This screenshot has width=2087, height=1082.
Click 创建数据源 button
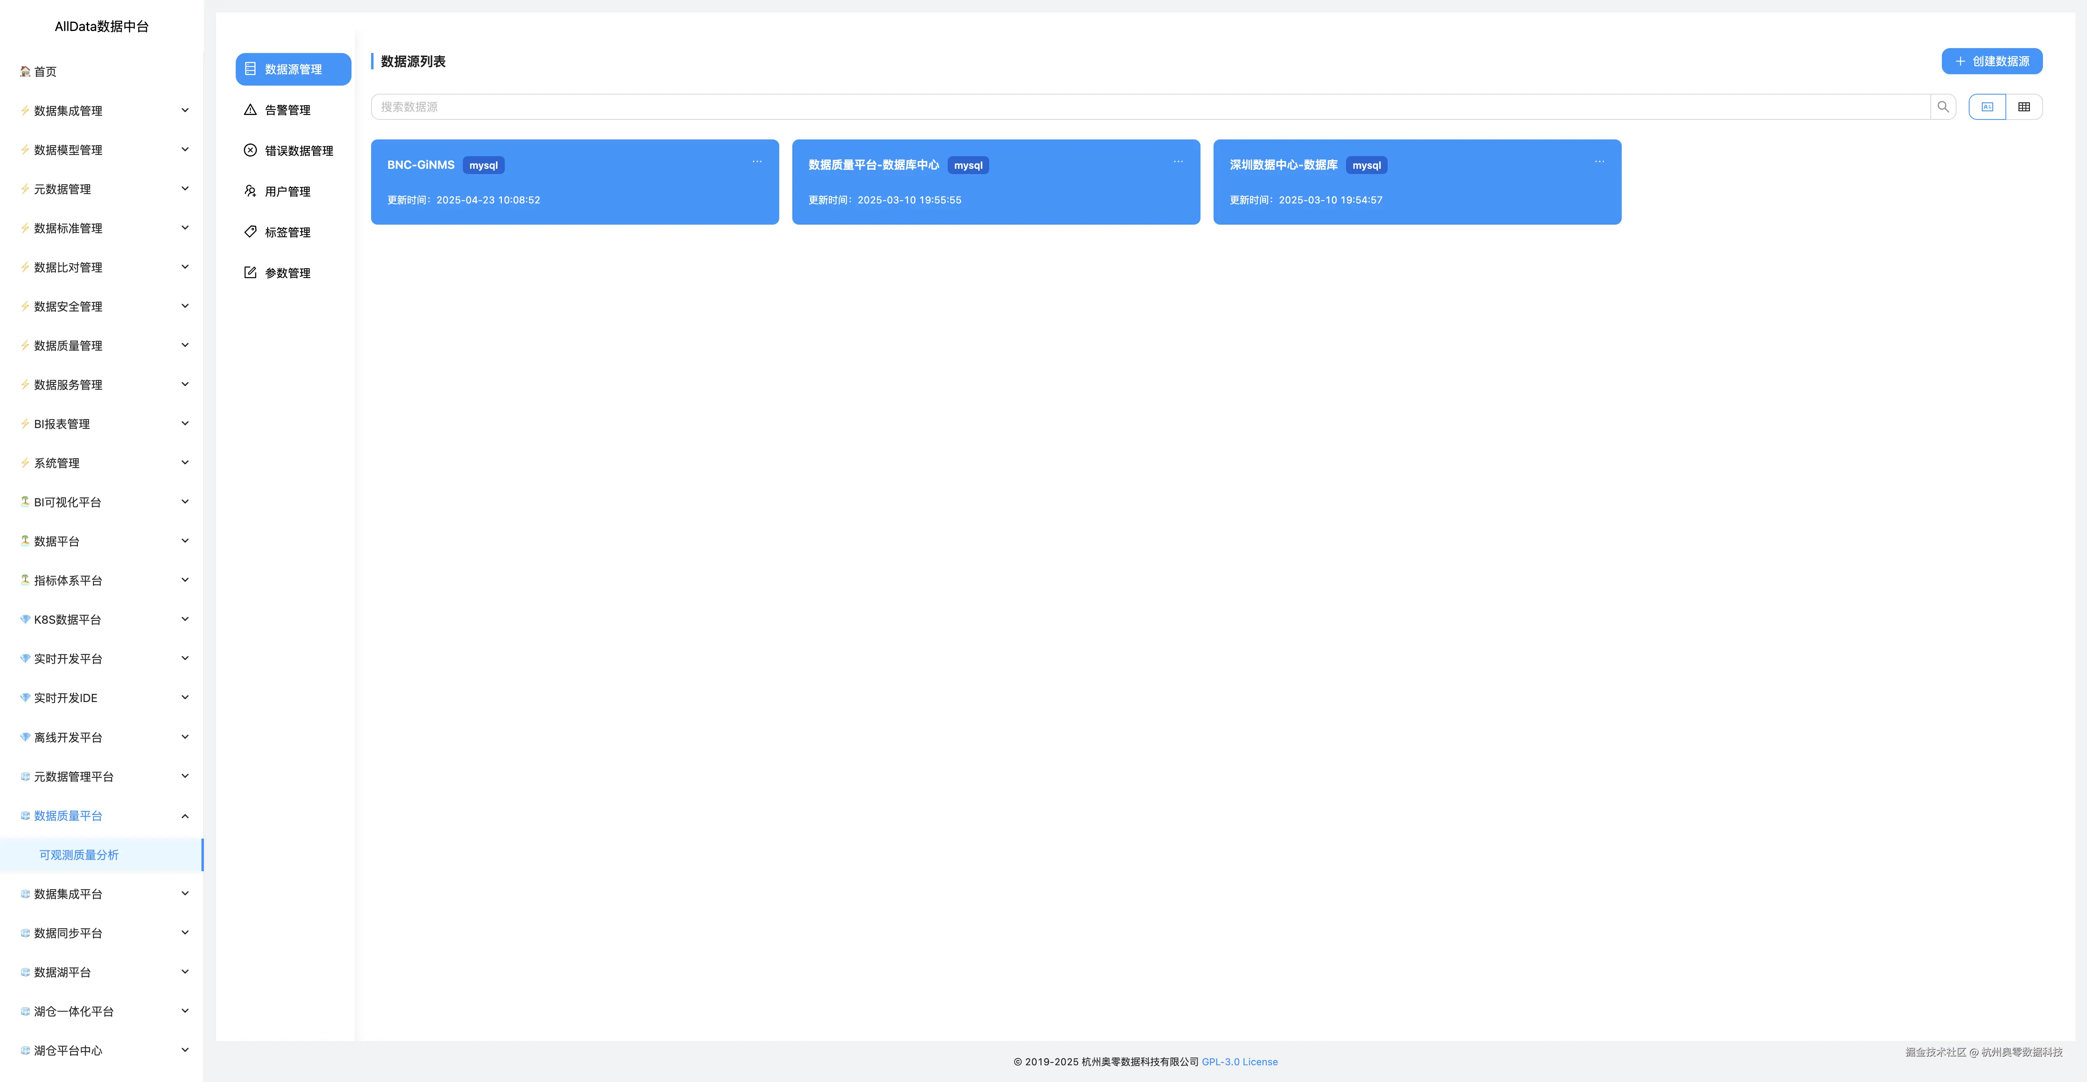tap(1991, 62)
